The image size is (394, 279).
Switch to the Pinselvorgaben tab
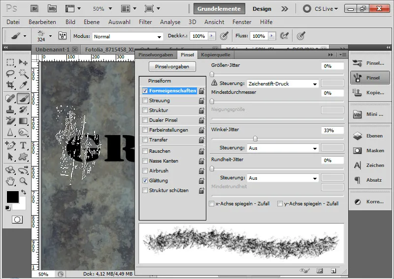[x=156, y=55]
